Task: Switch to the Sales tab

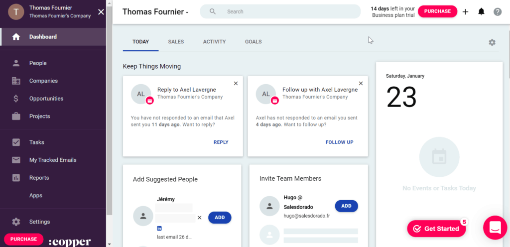Action: coord(176,42)
